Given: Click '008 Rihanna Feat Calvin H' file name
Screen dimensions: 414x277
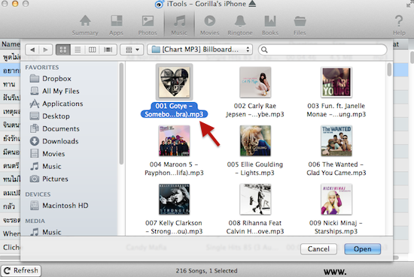Looking at the screenshot, I should coord(255,227).
